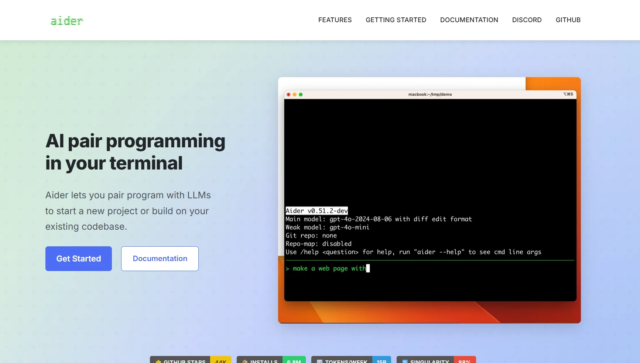Go to Getting Started in navigation
Screen dimensions: 640x363
click(x=396, y=20)
